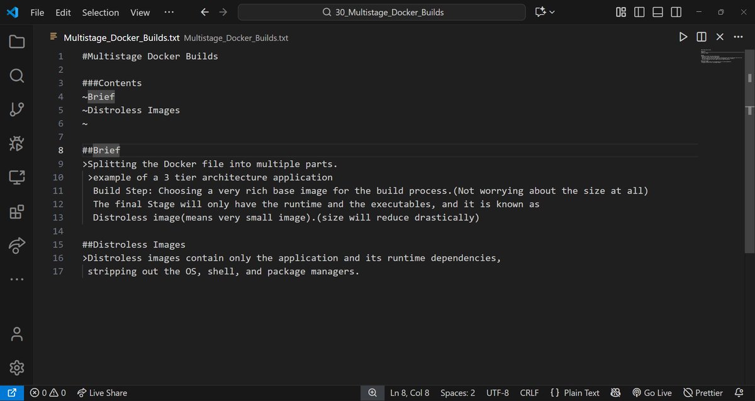
Task: Open the notifications bell
Action: tap(739, 393)
